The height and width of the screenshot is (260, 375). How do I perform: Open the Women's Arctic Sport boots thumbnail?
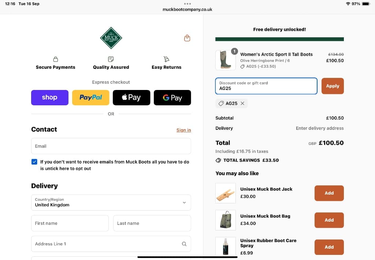226,60
